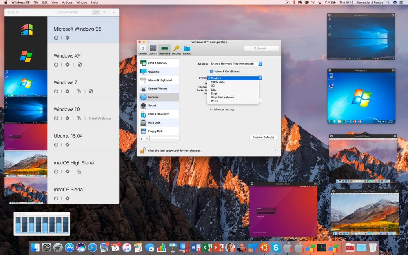Click the macOS High Sierra preview window
The height and width of the screenshot is (255, 408).
pyautogui.click(x=364, y=212)
